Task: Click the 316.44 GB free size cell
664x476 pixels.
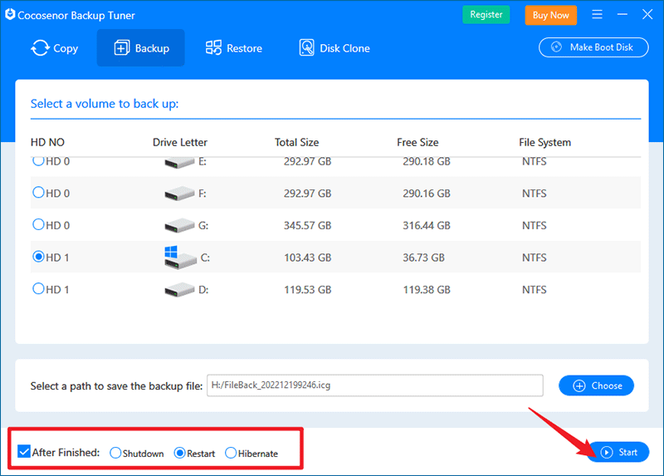Action: pyautogui.click(x=427, y=225)
